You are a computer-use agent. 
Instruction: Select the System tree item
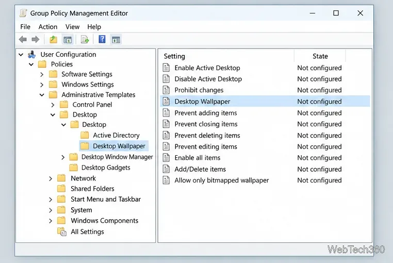(x=81, y=210)
